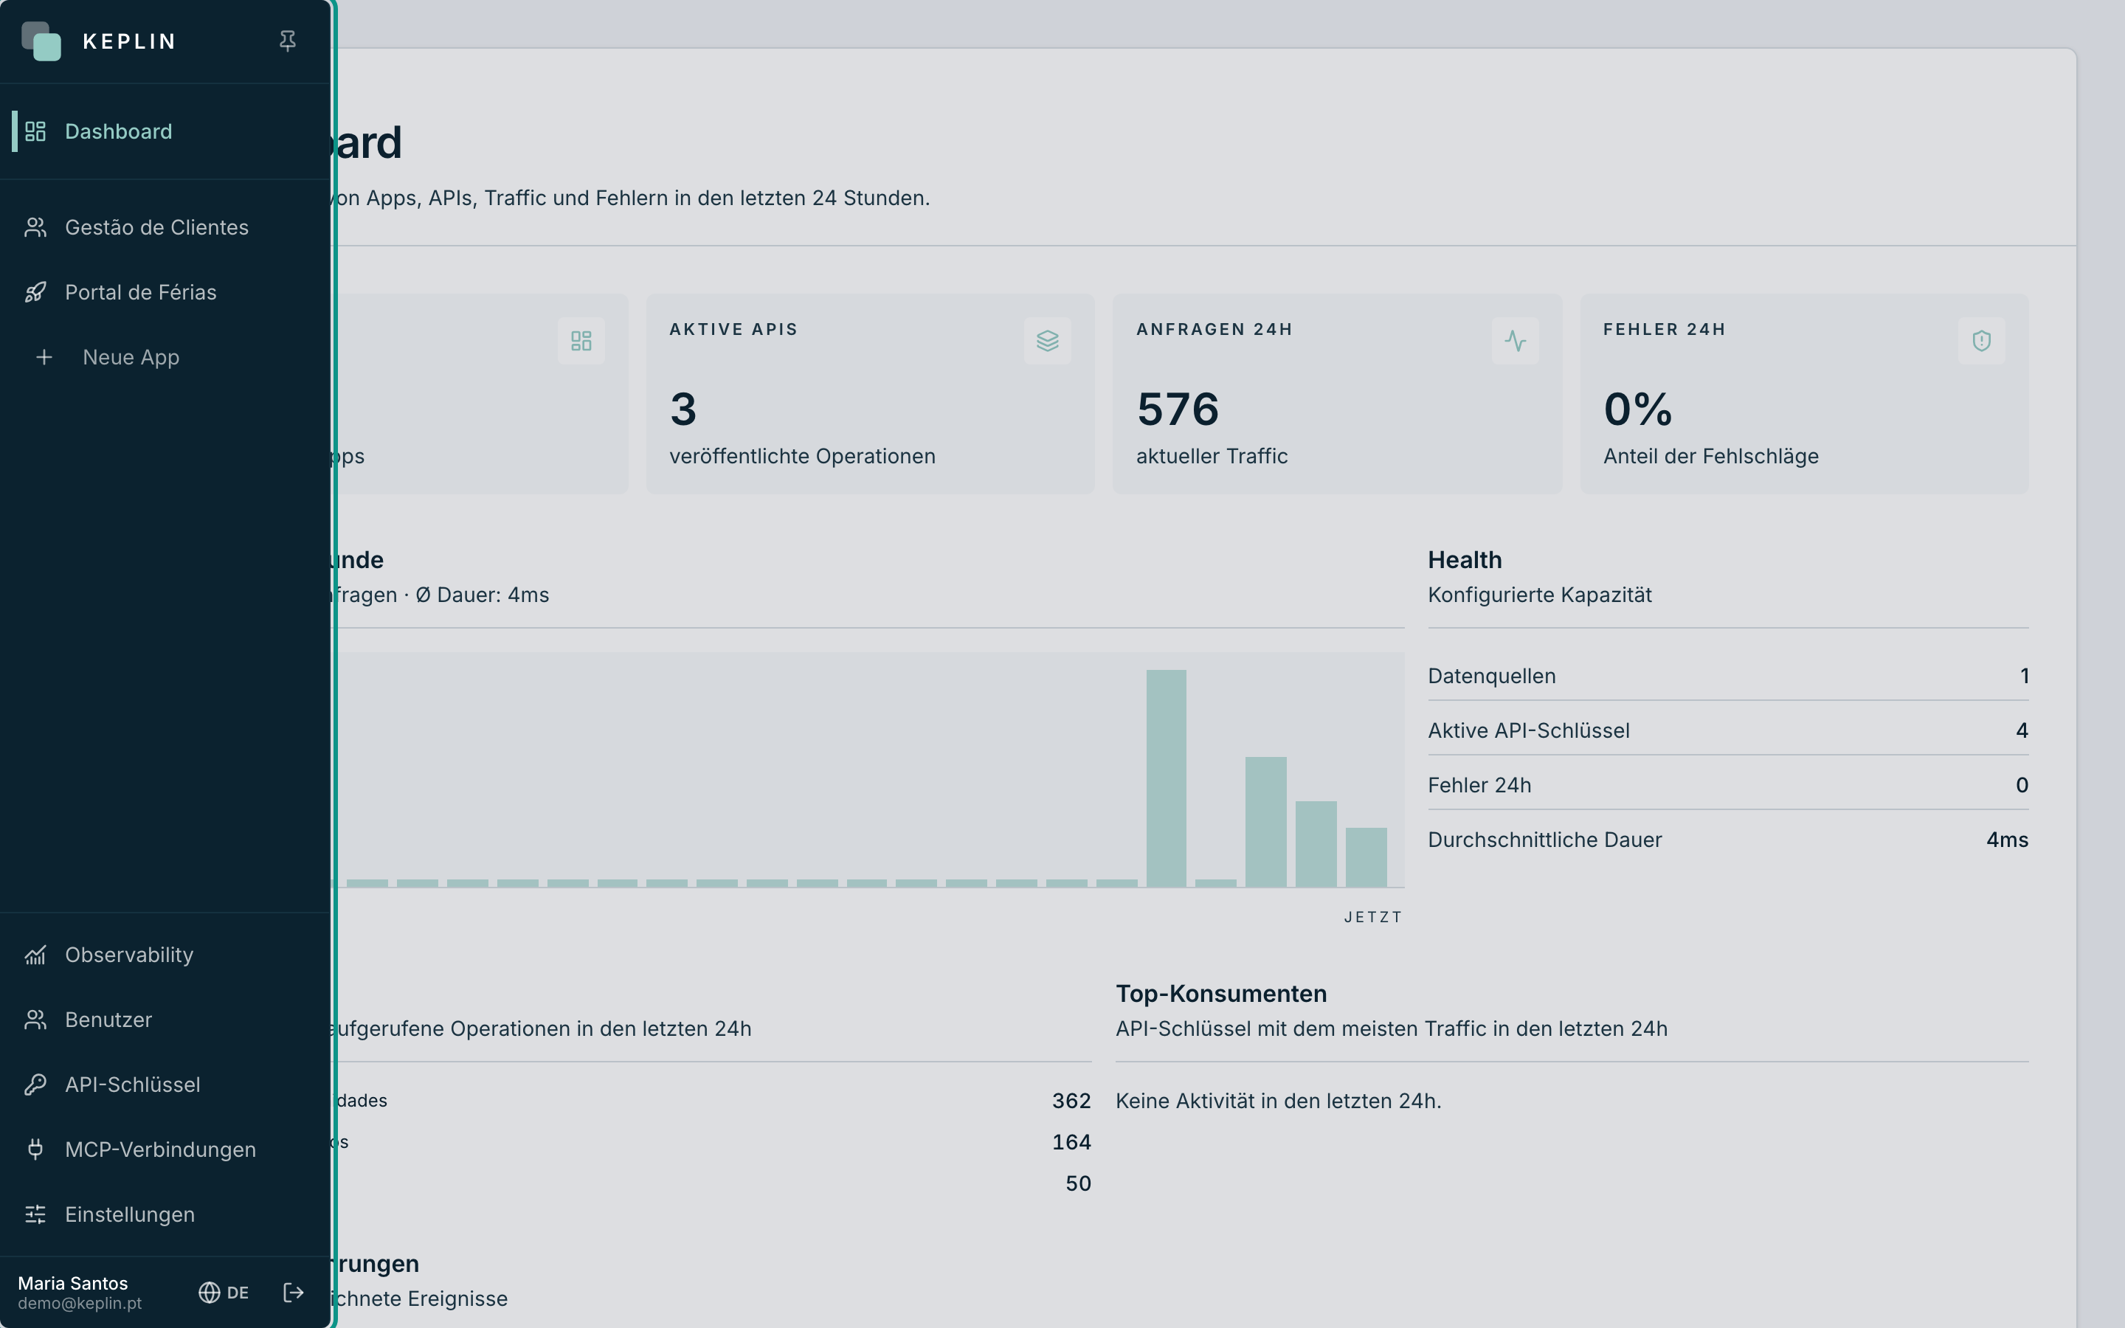Click the apps grid card icon
This screenshot has width=2125, height=1328.
[581, 341]
